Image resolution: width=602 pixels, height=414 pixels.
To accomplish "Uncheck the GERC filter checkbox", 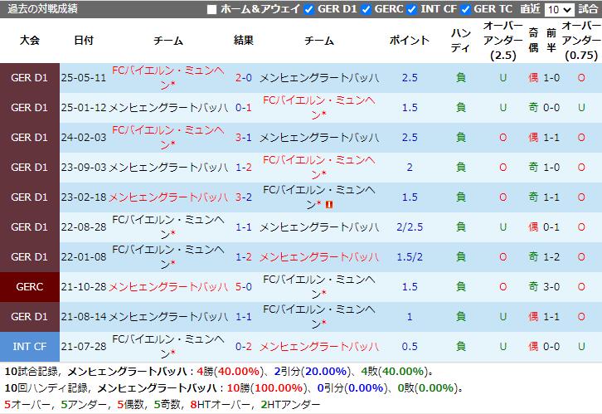I will (367, 10).
